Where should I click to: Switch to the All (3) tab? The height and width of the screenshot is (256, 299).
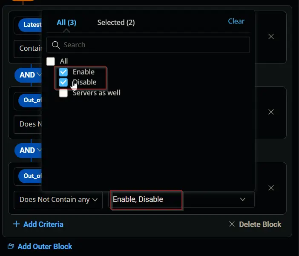coord(66,23)
